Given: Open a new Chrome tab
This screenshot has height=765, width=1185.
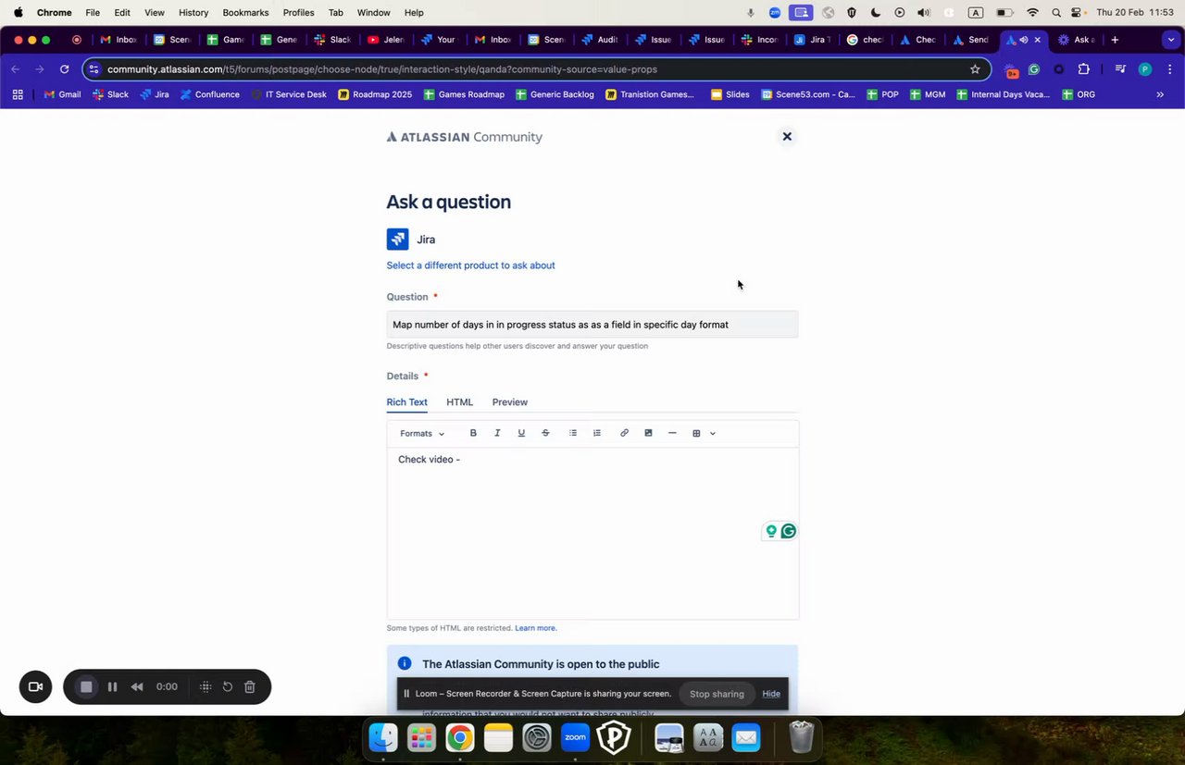Looking at the screenshot, I should 1115,40.
